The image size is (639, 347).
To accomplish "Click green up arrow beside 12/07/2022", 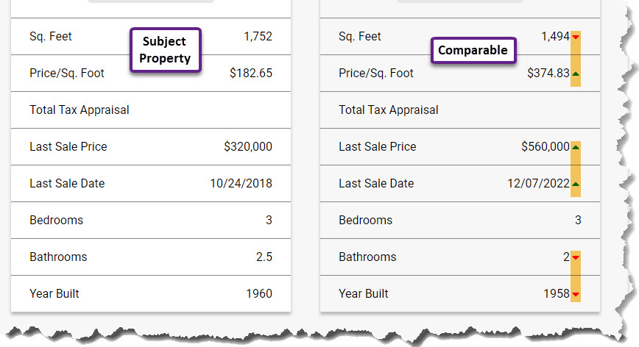I will 576,184.
